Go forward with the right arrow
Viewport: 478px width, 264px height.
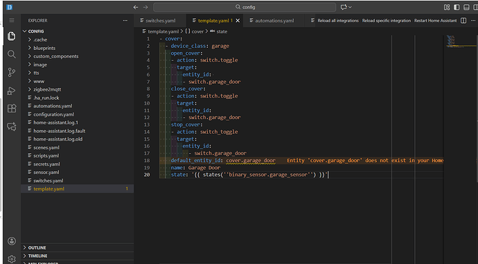(x=145, y=7)
